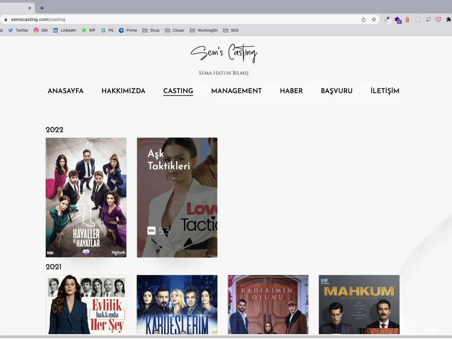Open the purple extension with badge 11
This screenshot has height=339, width=452.
point(398,19)
